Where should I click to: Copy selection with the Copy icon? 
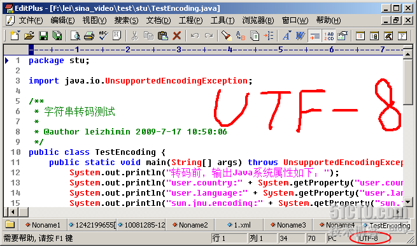[x=149, y=36]
